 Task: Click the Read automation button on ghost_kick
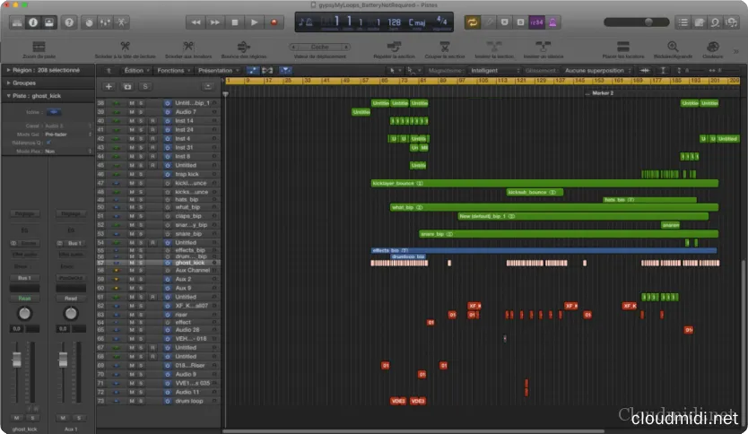(25, 298)
